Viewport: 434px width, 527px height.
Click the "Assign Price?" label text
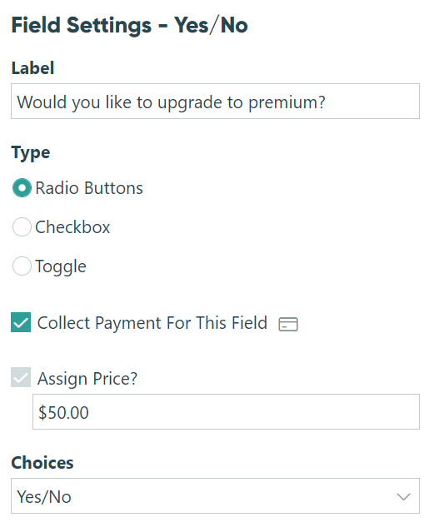coord(87,379)
